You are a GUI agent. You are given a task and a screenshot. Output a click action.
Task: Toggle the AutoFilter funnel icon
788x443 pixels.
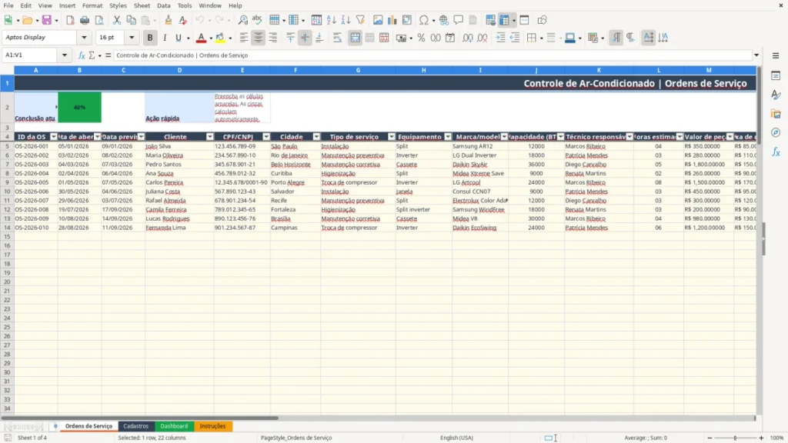pos(360,20)
